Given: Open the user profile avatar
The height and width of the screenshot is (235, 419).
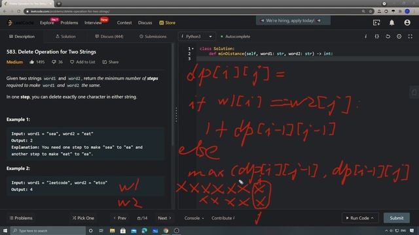Looking at the screenshot, I should pos(407,23).
